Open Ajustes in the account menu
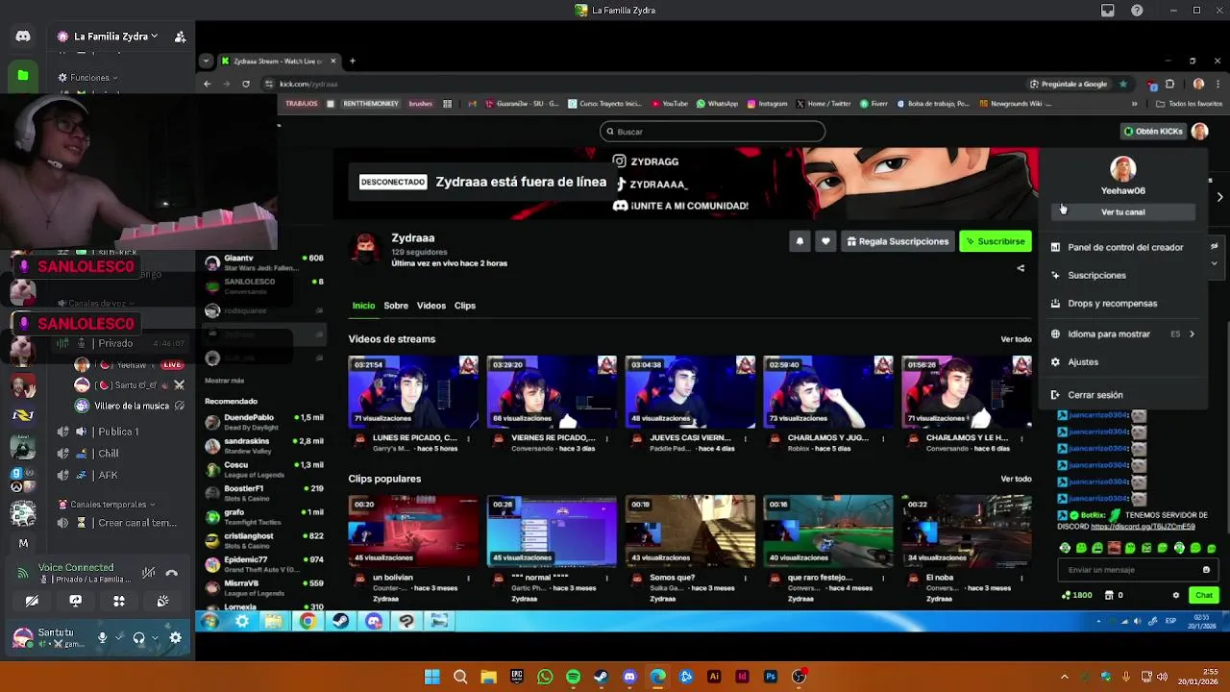 coord(1122,362)
